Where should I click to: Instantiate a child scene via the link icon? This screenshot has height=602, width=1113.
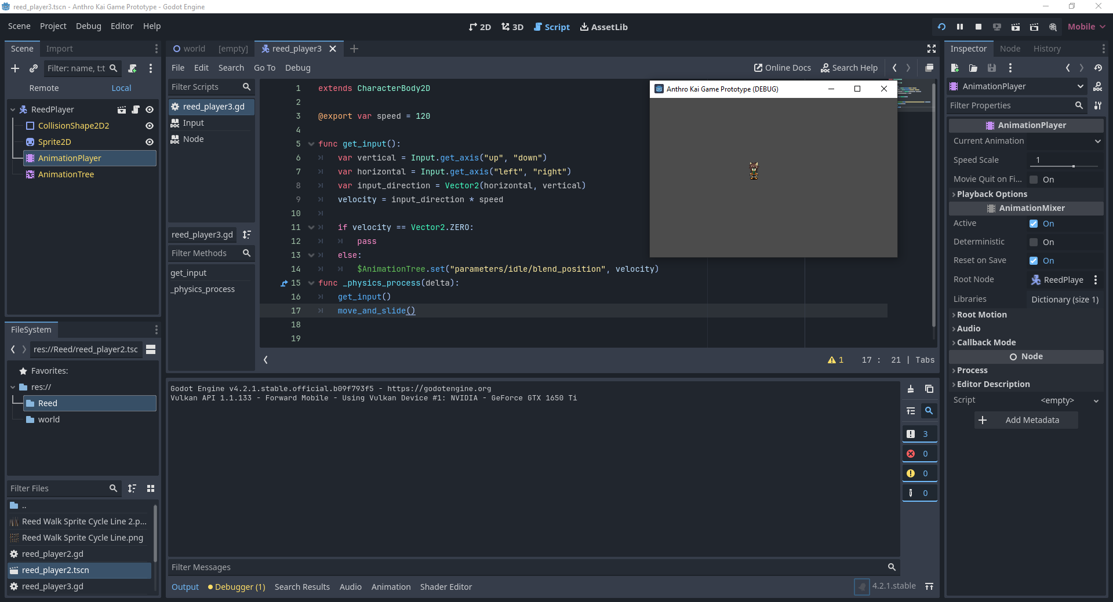pos(34,68)
